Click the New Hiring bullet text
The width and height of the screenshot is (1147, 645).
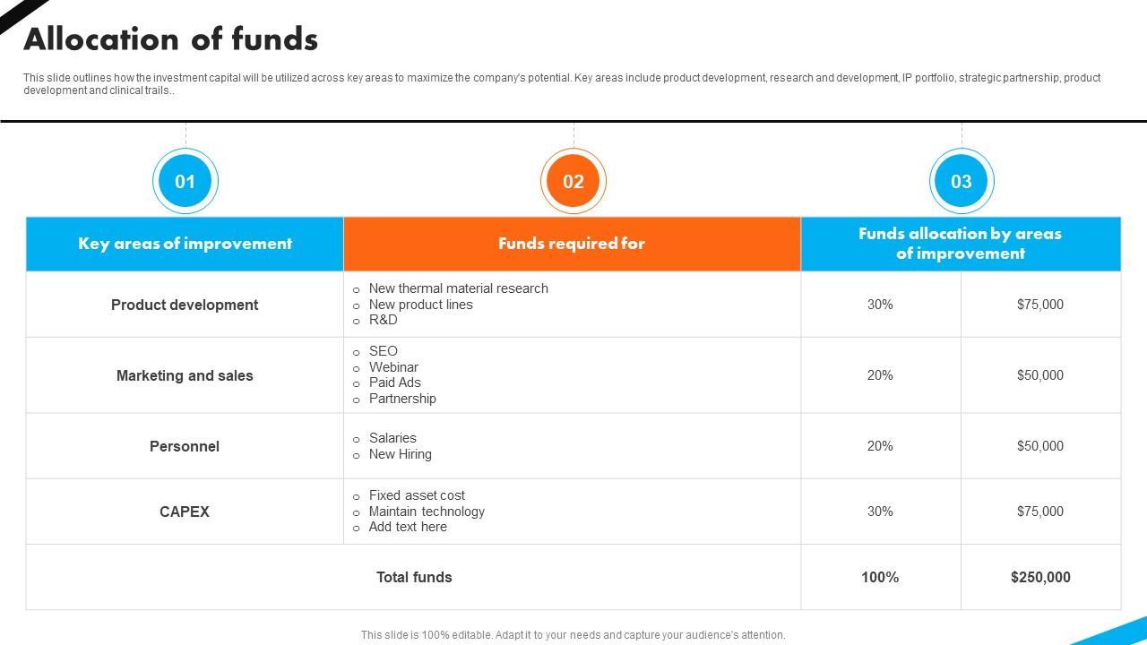[400, 454]
